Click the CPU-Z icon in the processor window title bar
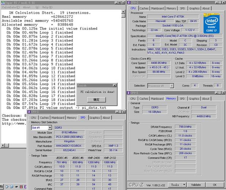The height and width of the screenshot is (190, 226). pyautogui.click(x=129, y=2)
